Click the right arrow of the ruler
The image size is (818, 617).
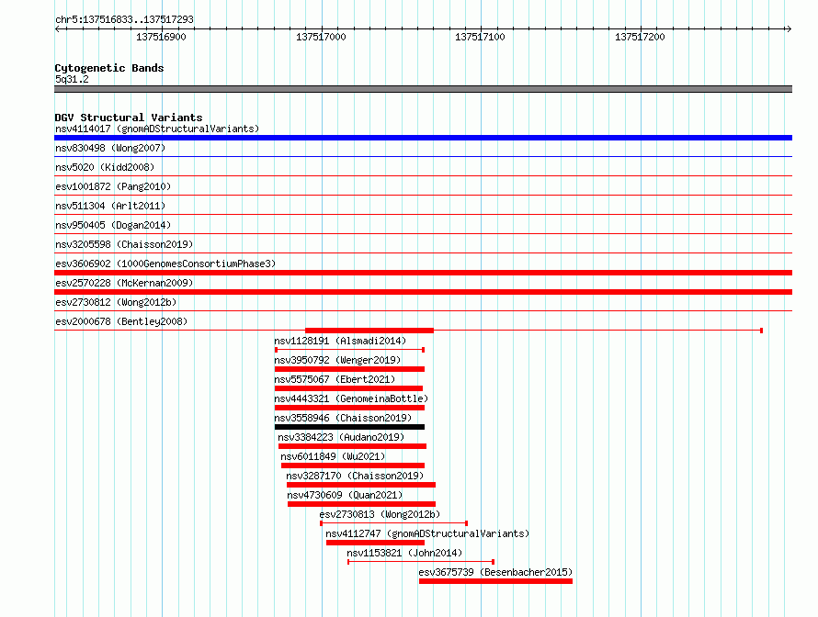[789, 28]
